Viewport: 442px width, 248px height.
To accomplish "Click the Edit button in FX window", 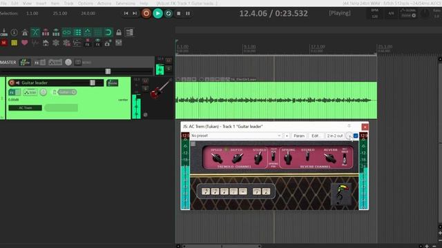I will click(x=316, y=136).
